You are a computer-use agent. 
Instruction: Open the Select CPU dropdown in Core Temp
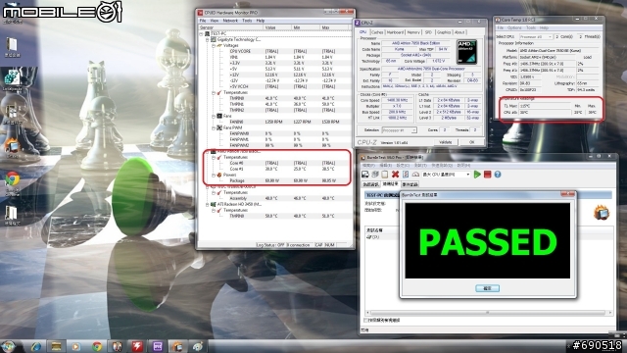click(536, 36)
